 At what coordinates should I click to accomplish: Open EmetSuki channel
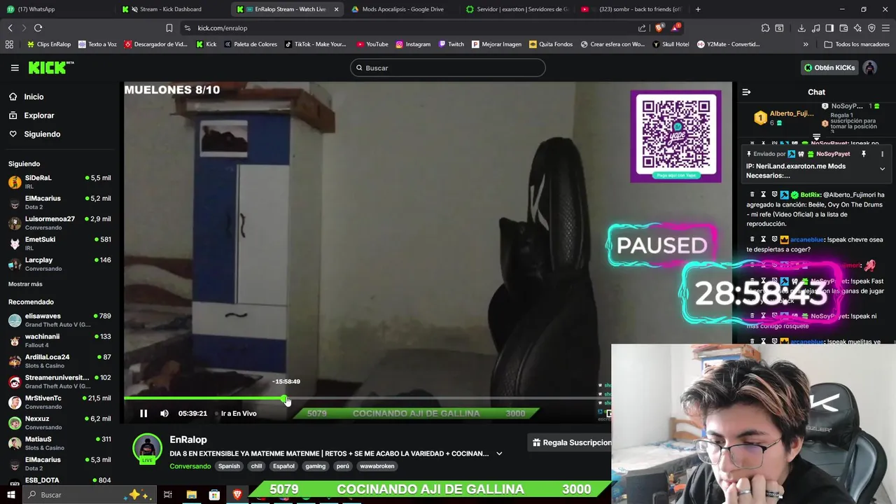tap(59, 243)
